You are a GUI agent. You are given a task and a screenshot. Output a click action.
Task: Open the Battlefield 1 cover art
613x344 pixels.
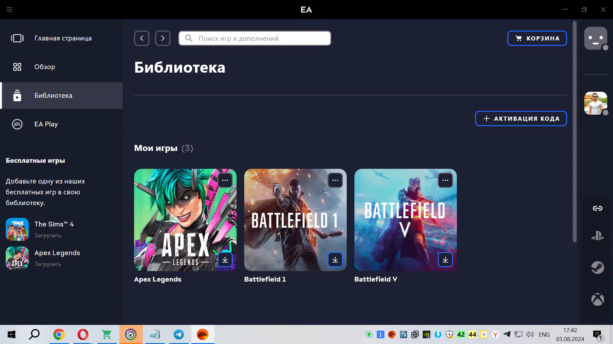pyautogui.click(x=295, y=220)
